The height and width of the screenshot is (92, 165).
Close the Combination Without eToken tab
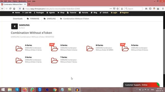pyautogui.click(x=25, y=4)
